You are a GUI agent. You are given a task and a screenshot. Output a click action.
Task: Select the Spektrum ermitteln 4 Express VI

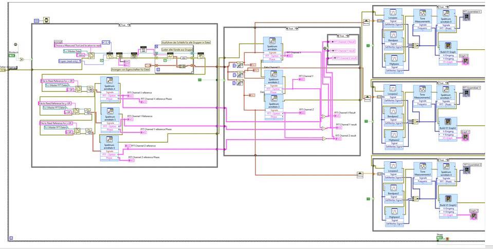click(x=109, y=89)
